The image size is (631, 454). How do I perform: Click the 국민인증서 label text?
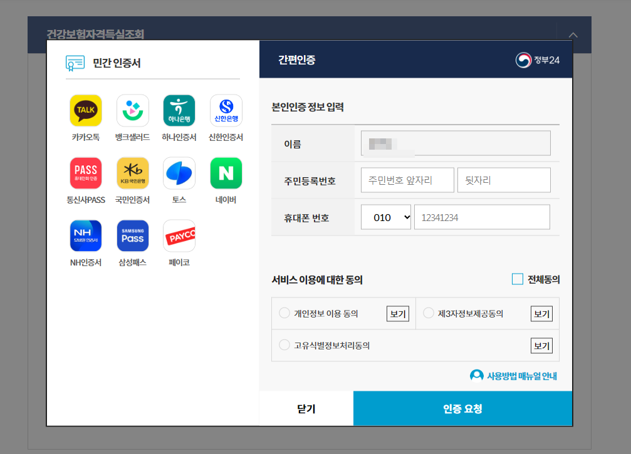[x=132, y=200]
